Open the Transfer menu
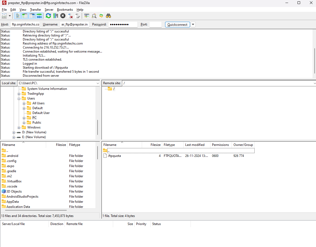 [x=35, y=9]
